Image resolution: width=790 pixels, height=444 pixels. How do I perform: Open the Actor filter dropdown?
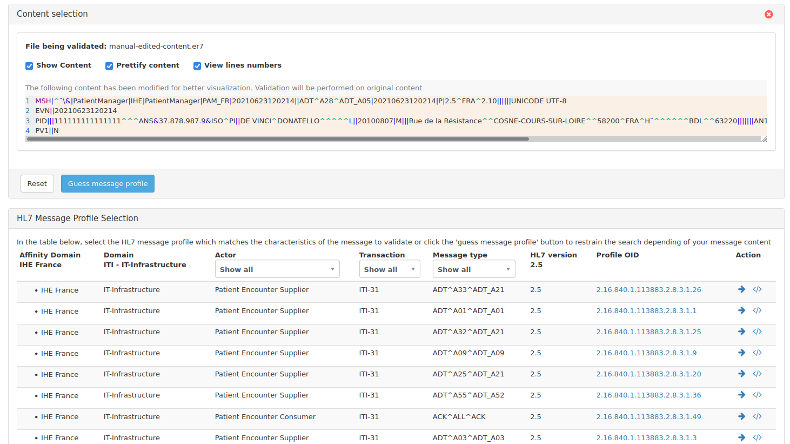277,269
